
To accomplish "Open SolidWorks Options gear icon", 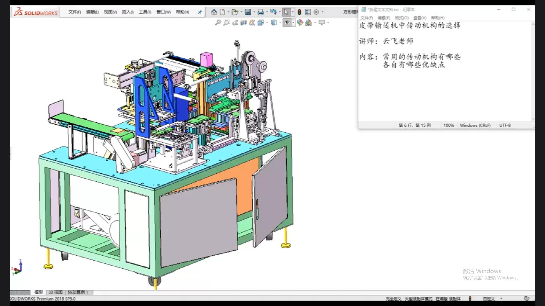I will [316, 12].
